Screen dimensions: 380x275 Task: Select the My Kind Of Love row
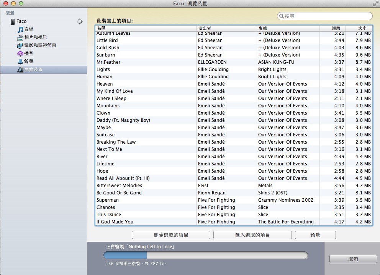pyautogui.click(x=234, y=91)
